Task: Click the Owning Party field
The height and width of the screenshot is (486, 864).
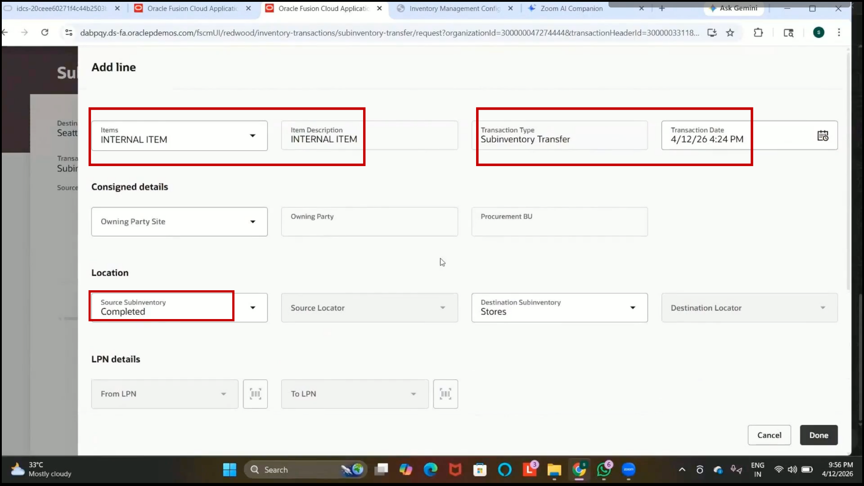Action: (369, 221)
